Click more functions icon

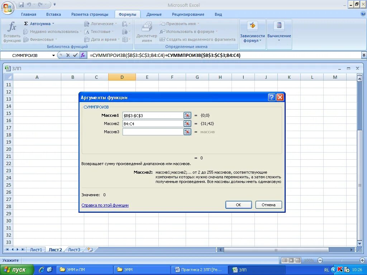[126, 39]
